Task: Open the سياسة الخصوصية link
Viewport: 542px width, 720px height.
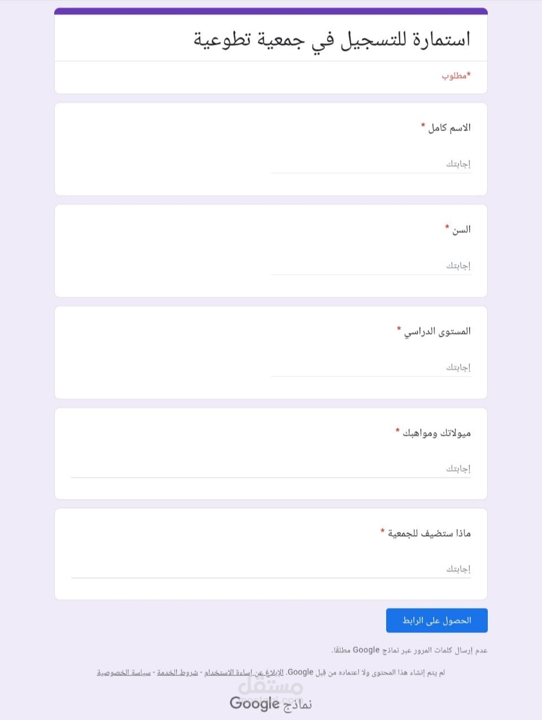Action: click(x=124, y=673)
